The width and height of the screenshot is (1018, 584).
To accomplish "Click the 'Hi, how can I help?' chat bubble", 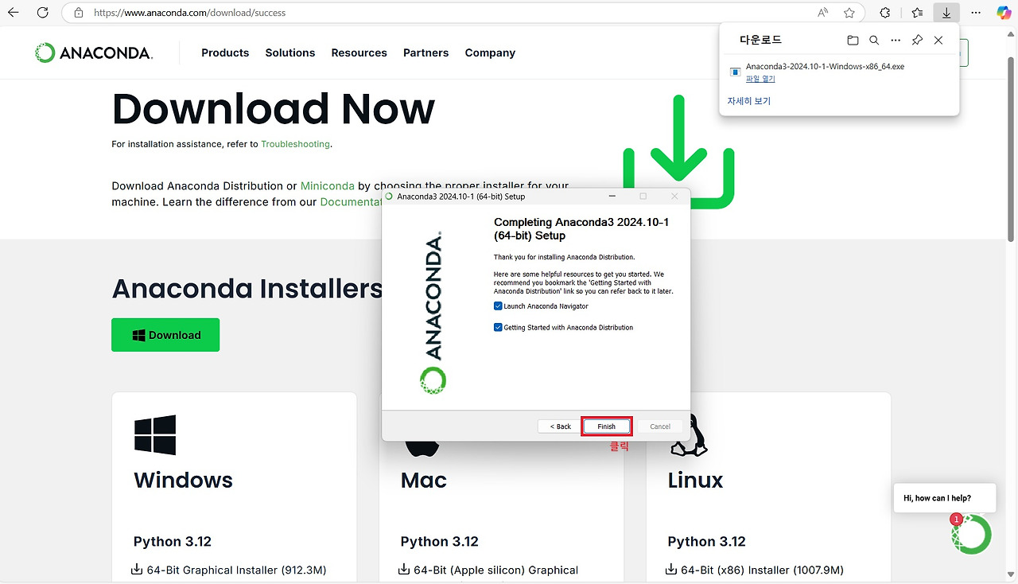I will pos(944,498).
